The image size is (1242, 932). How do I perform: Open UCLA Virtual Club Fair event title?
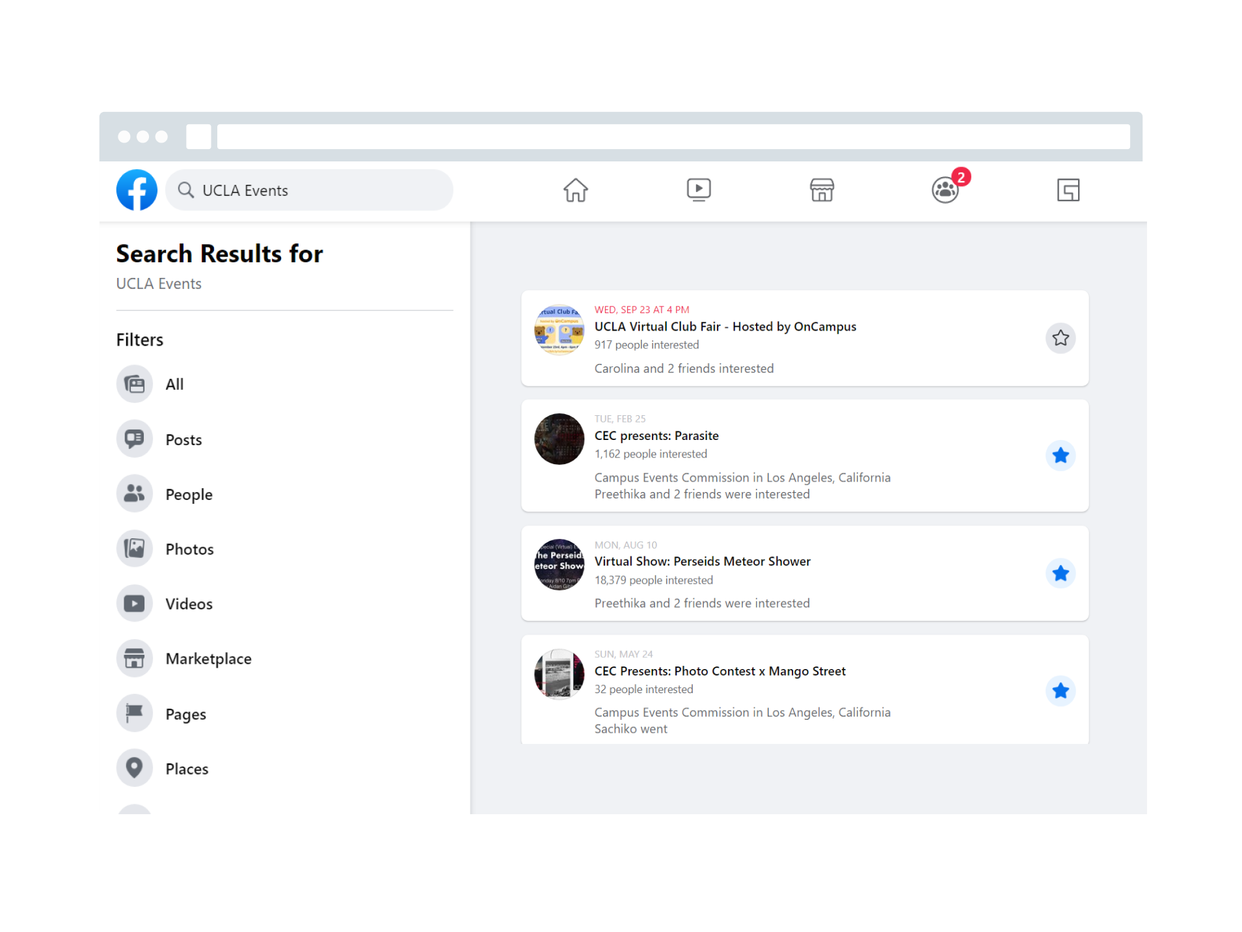pos(725,326)
